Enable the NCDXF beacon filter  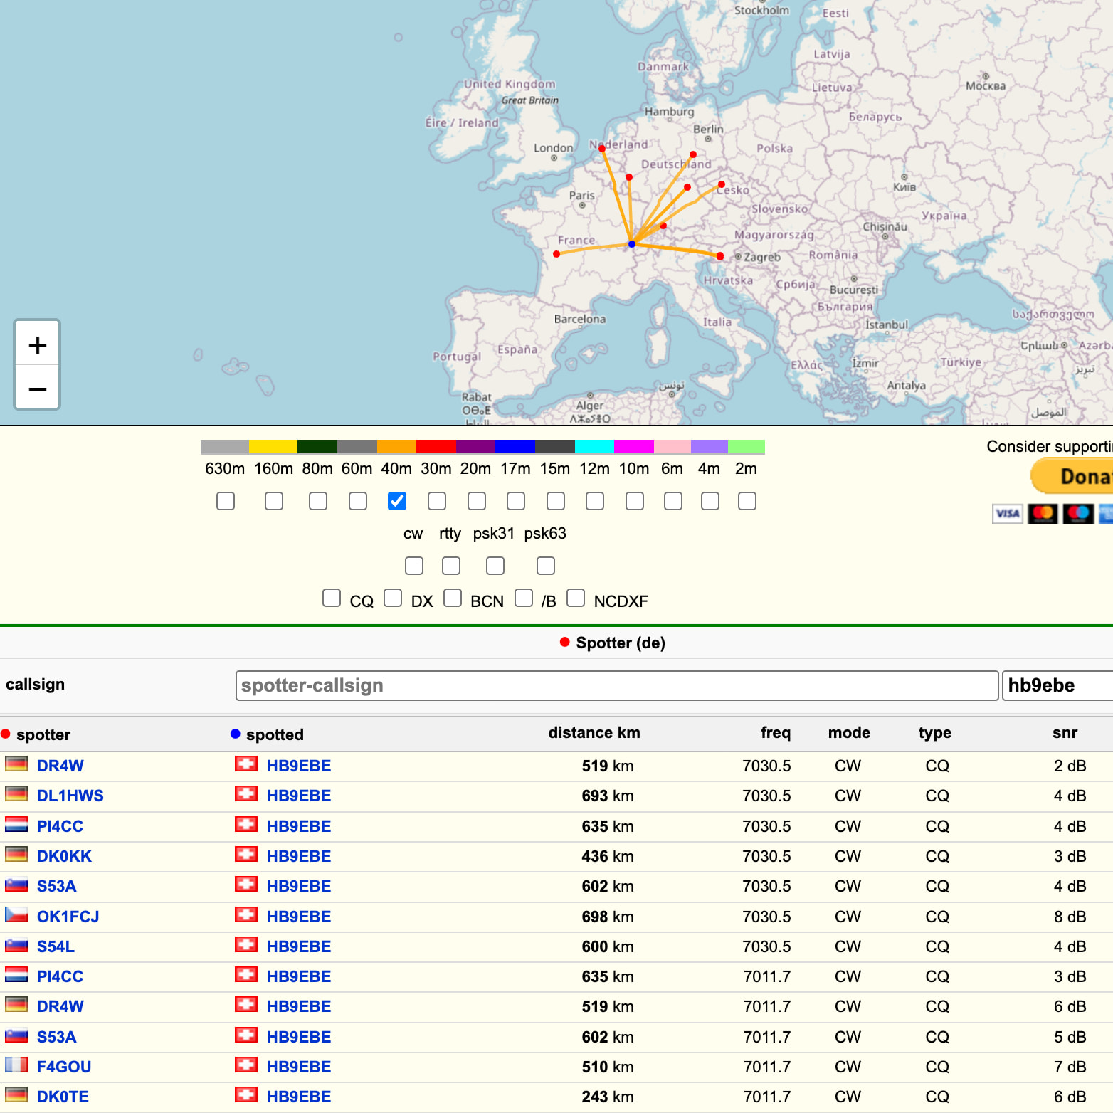click(576, 598)
